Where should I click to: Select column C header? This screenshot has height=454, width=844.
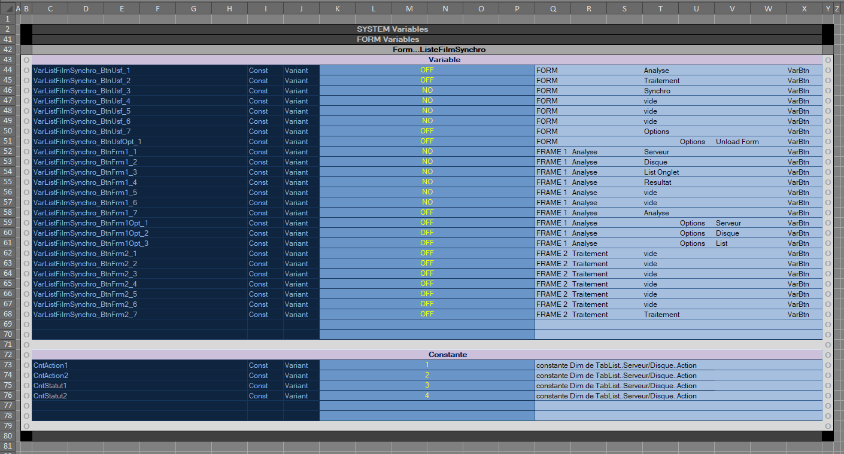click(x=50, y=8)
